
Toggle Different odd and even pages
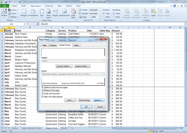(42, 87)
